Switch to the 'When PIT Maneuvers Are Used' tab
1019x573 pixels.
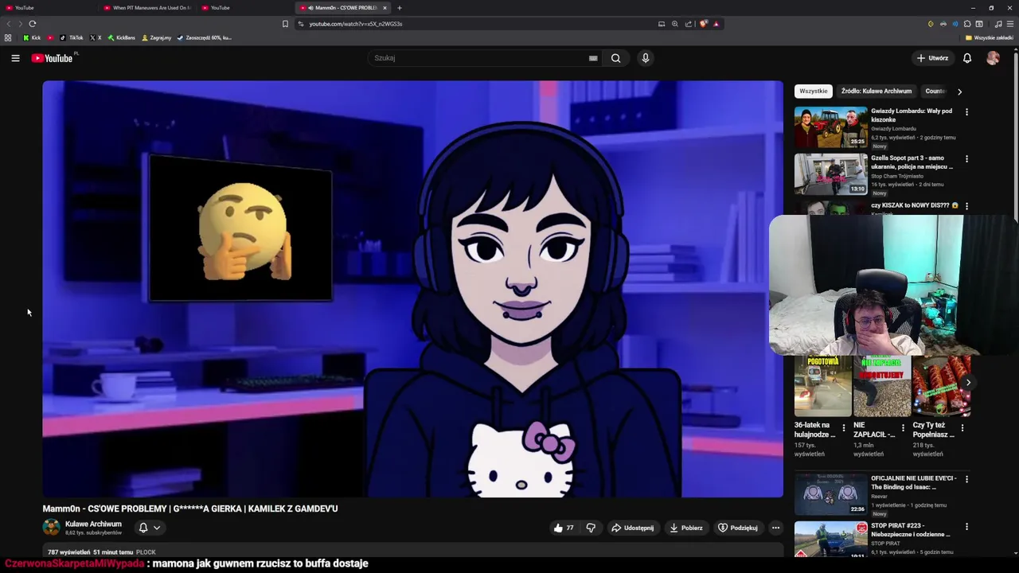click(147, 8)
